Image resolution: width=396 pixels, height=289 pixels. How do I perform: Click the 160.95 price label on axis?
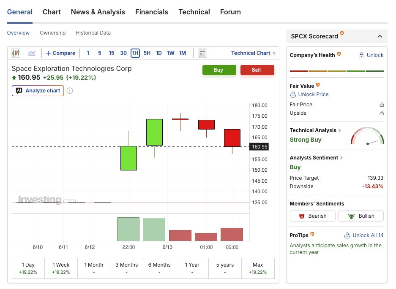[259, 147]
